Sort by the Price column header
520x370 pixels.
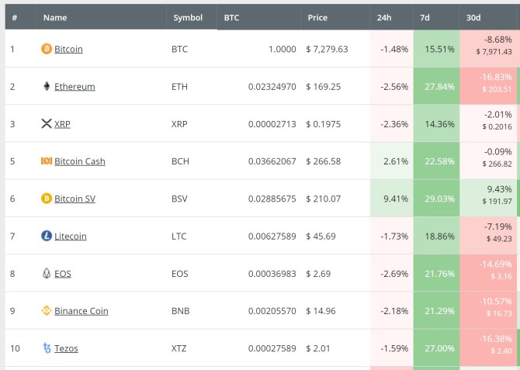coord(317,17)
